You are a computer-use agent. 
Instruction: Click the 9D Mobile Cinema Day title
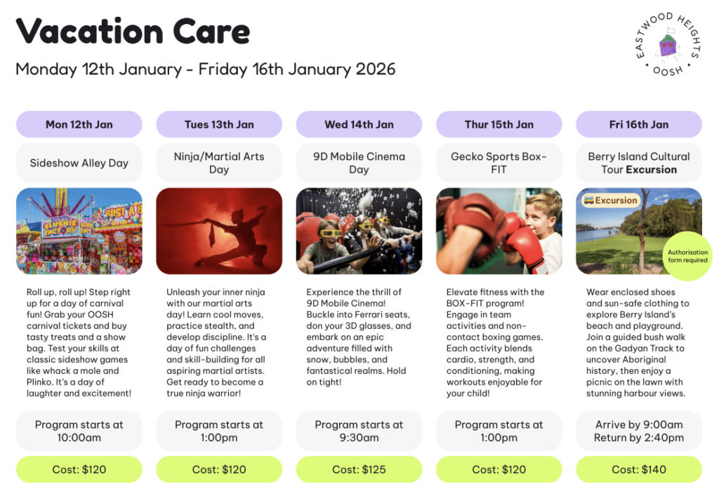click(x=359, y=163)
